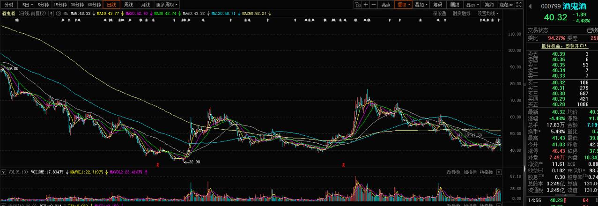Click the red S marker near 32.90 low
Image resolution: width=598 pixels, height=206 pixels.
point(158,165)
